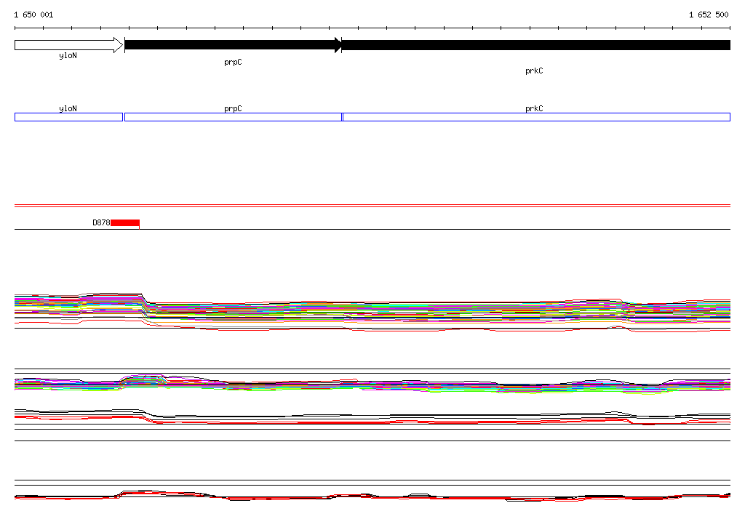The height and width of the screenshot is (519, 745).
Task: Click the white yloN gene arrow
Action: [68, 45]
